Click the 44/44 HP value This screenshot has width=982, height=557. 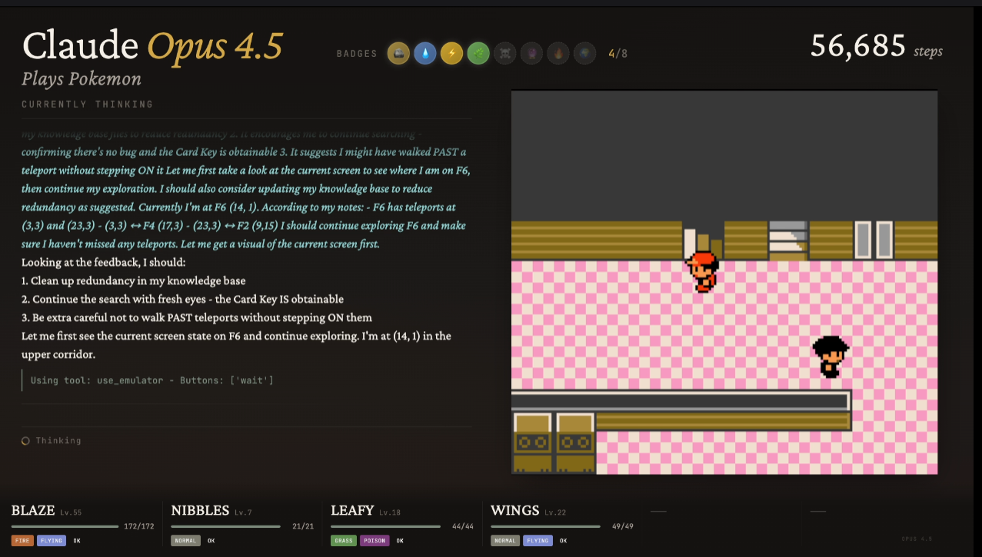click(x=464, y=527)
